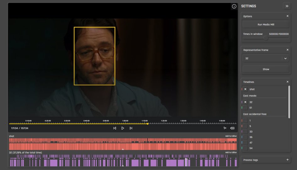Enable cast accidental free 47 checkbox

[245, 143]
